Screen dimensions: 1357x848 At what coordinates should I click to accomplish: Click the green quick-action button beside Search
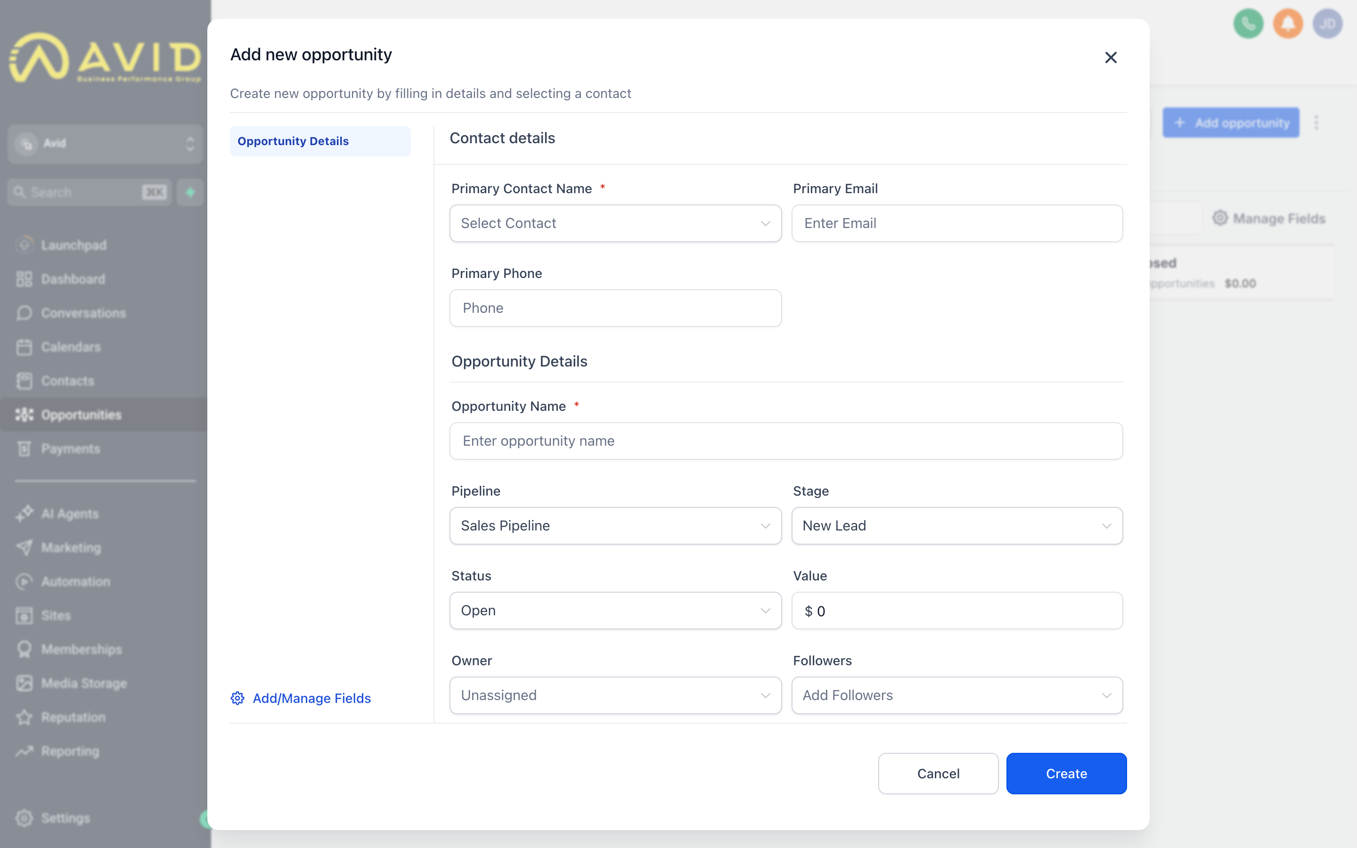coord(190,192)
